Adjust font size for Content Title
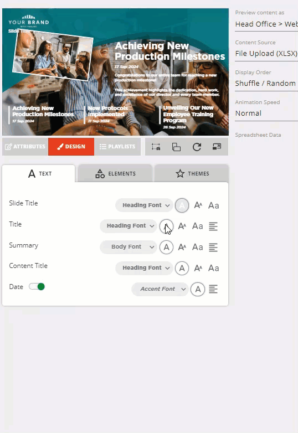The width and height of the screenshot is (298, 433). 198,268
